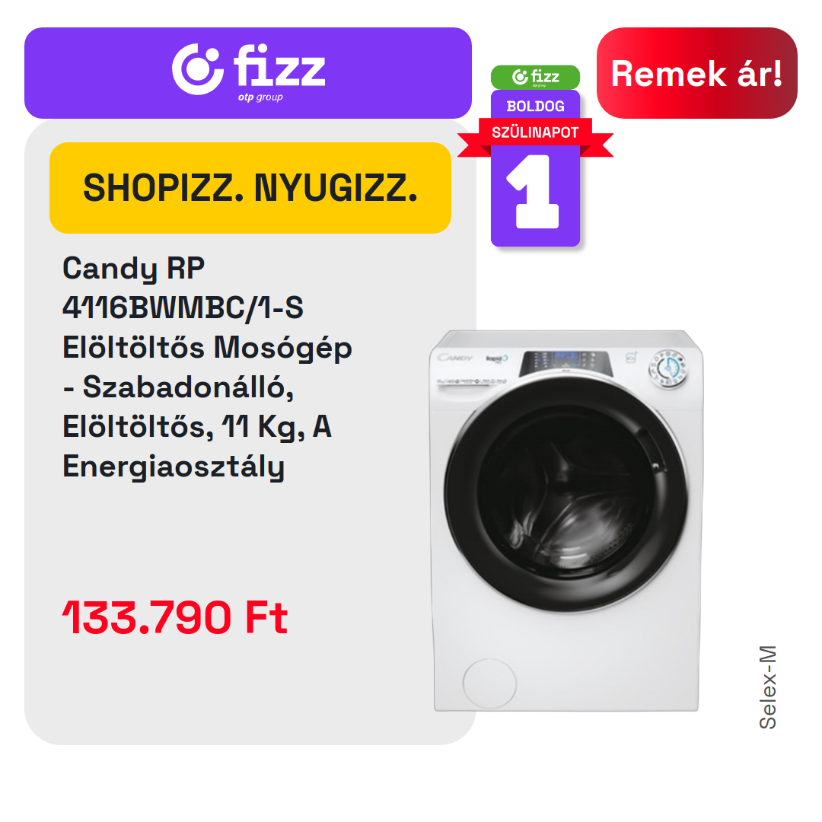Click the Selex-M vertical label

[x=768, y=687]
